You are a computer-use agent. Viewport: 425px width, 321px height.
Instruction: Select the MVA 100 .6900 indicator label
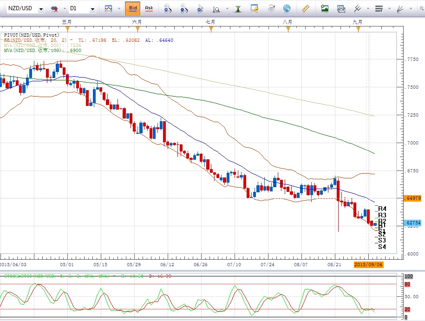click(43, 51)
